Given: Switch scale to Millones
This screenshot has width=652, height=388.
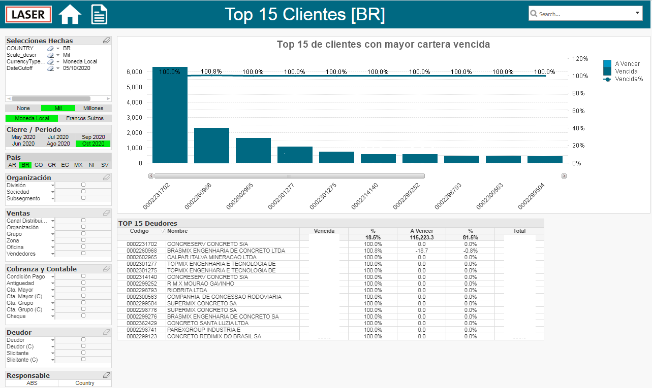Looking at the screenshot, I should [x=93, y=108].
